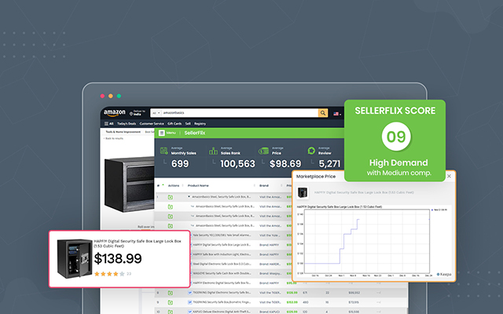Click the SellerFlix Score 09 circle
The height and width of the screenshot is (314, 503).
pos(396,137)
